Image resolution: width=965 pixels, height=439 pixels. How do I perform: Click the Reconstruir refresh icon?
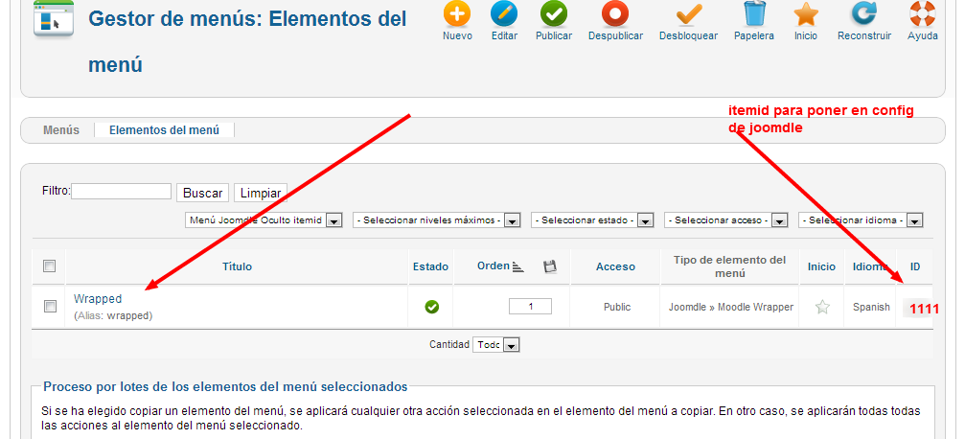863,14
